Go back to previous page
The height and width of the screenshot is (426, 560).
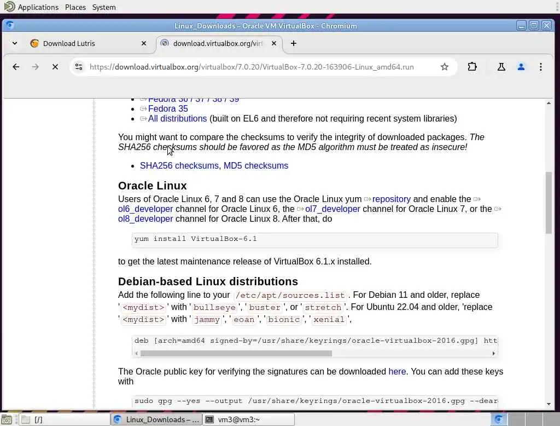(x=16, y=67)
